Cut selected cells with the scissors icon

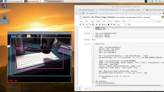click(x=87, y=25)
